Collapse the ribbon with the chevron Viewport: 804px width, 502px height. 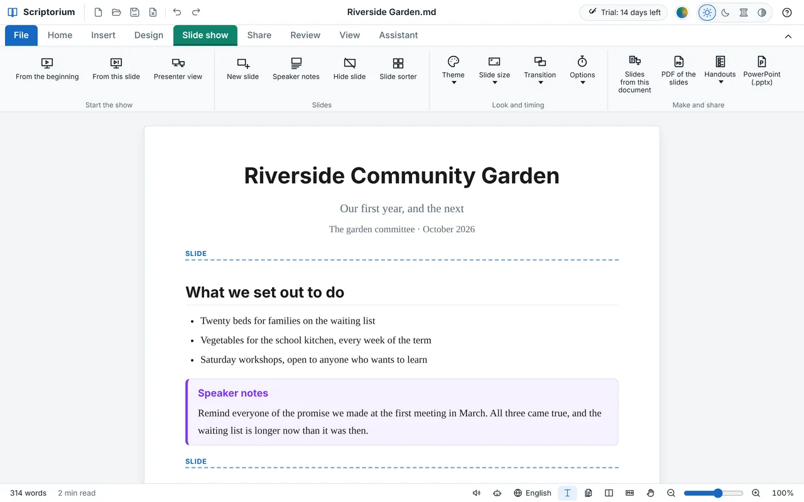click(x=788, y=36)
